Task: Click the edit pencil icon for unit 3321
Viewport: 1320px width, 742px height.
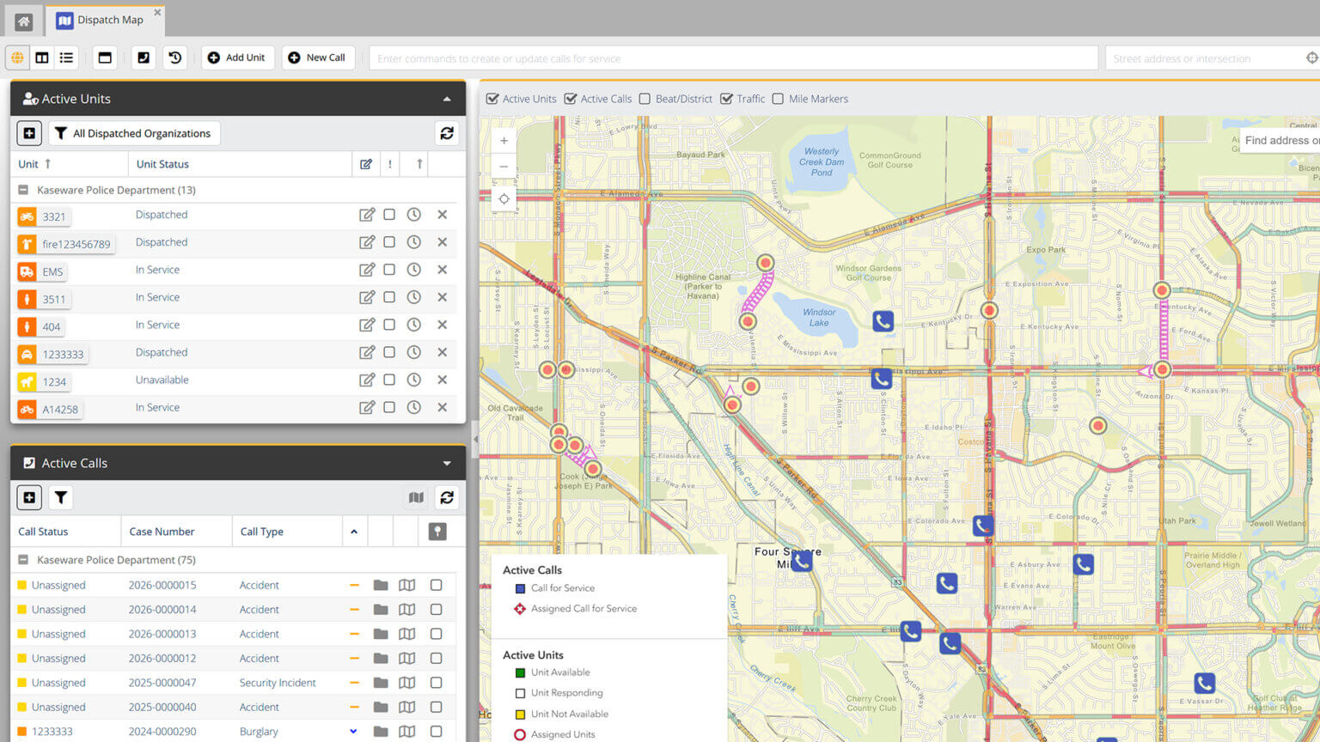Action: pos(367,215)
